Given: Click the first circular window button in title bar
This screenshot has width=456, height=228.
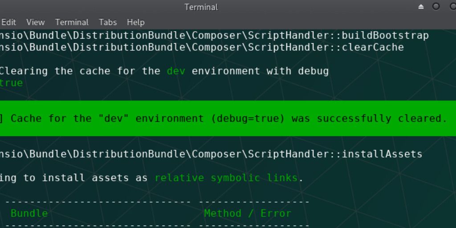Looking at the screenshot, I should tap(436, 6).
